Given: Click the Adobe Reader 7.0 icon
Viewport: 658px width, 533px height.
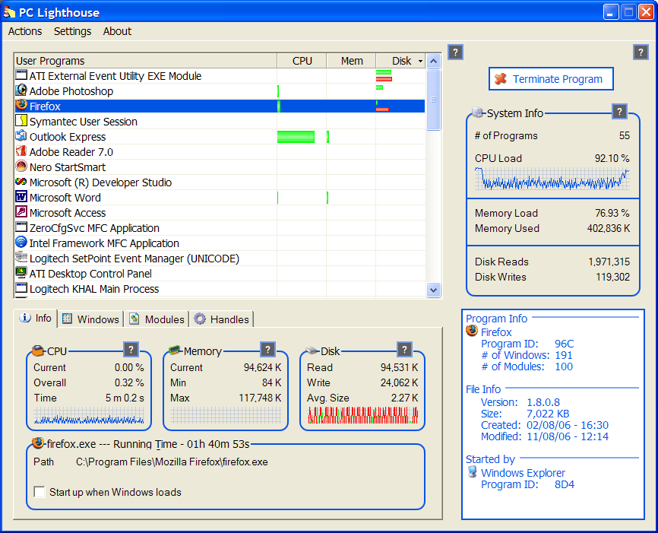Looking at the screenshot, I should click(x=21, y=151).
